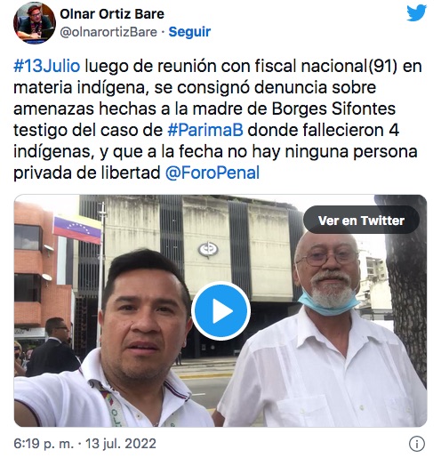Image resolution: width=441 pixels, height=458 pixels.
Task: Open the 6:19 p. m. timestamp
Action: point(44,444)
